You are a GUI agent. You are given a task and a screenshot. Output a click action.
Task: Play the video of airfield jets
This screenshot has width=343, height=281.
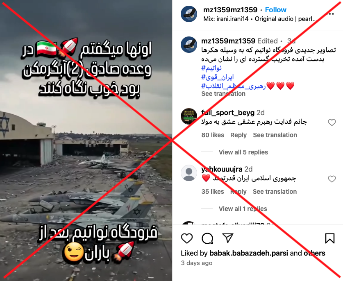click(x=86, y=140)
